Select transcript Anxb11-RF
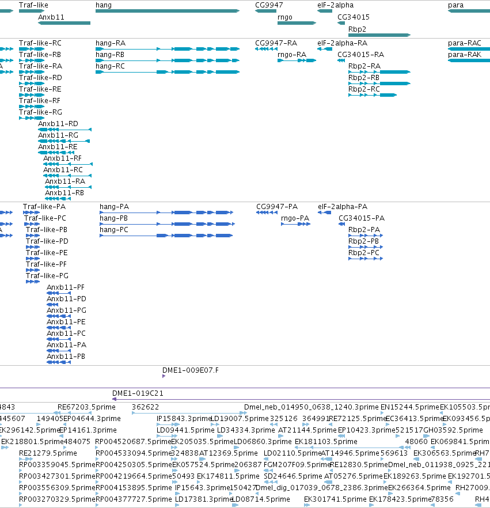 tap(62, 158)
